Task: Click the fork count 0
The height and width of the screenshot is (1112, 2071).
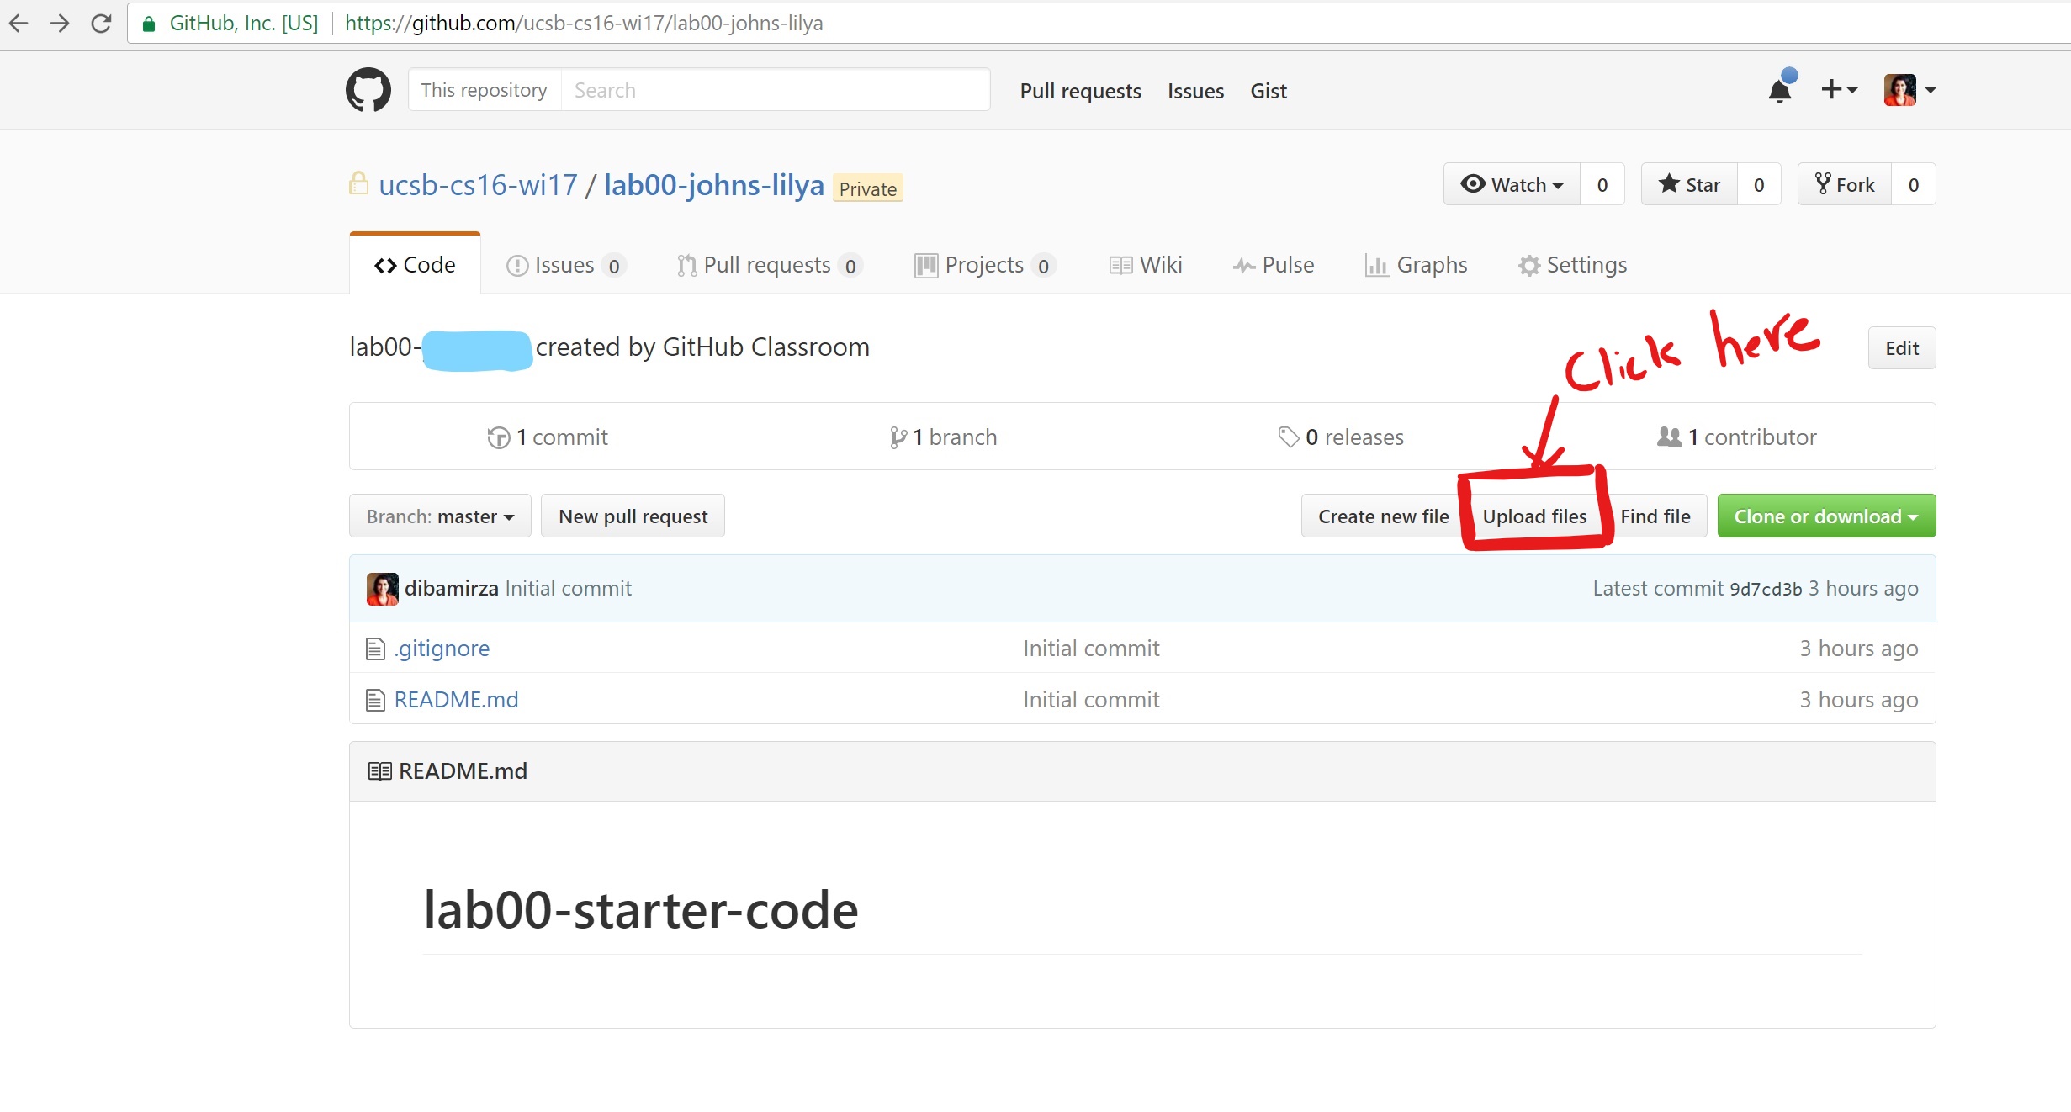Action: coord(1914,184)
